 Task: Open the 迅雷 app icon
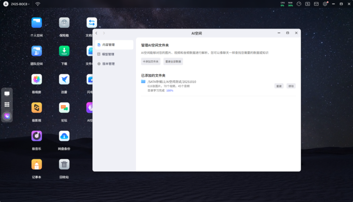click(x=64, y=79)
